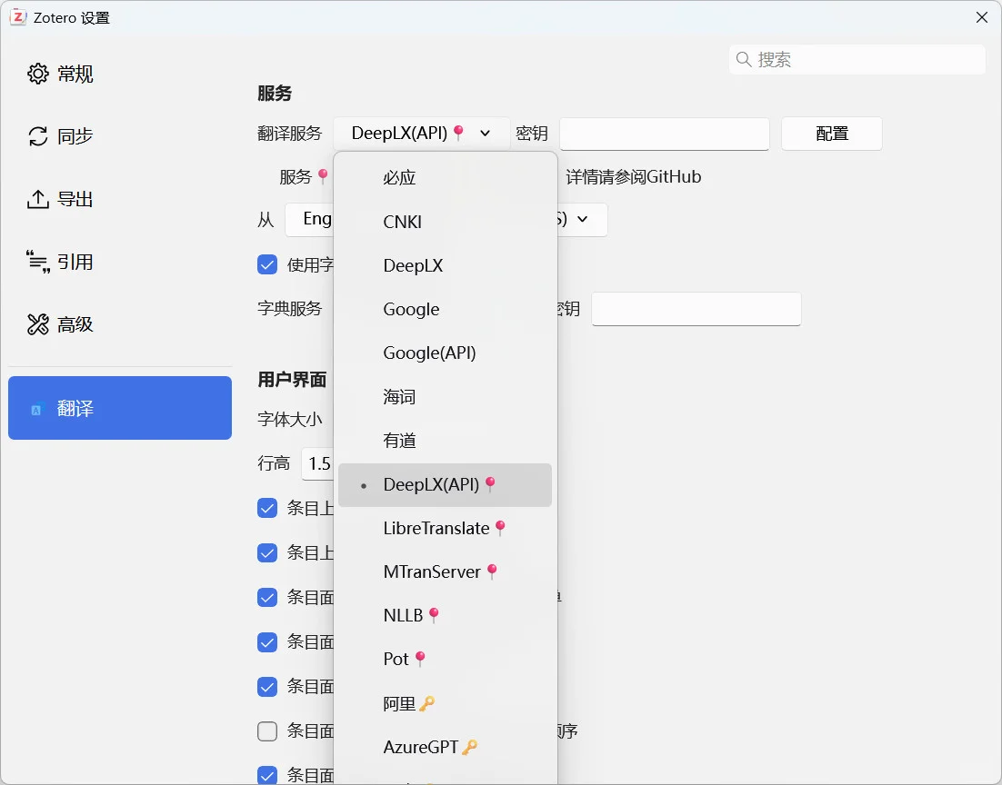Open the DeepLX(API) translation service dropdown
This screenshot has width=1002, height=785.
[419, 133]
